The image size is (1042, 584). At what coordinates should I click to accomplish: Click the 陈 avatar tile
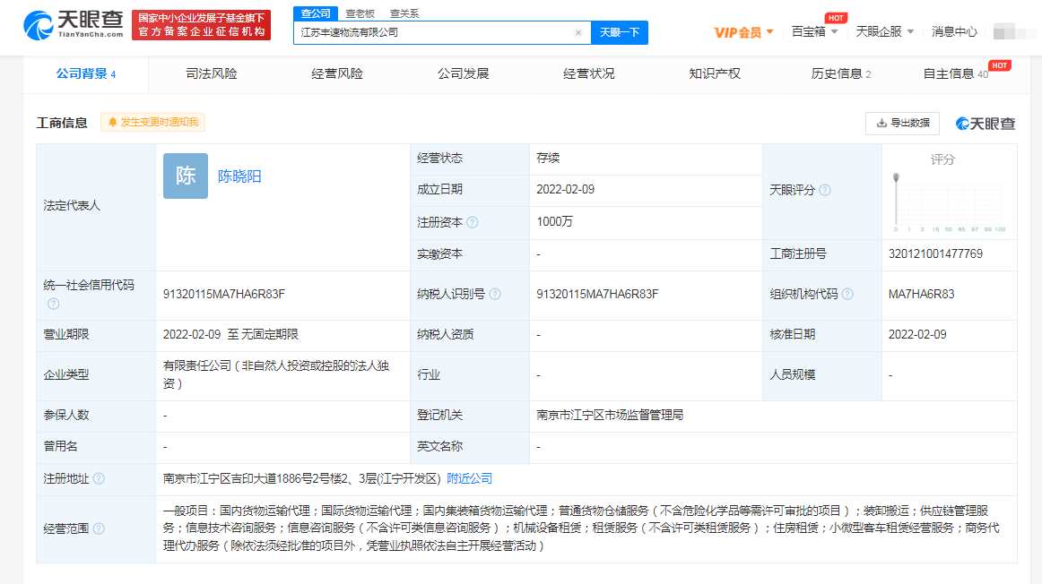pos(186,176)
